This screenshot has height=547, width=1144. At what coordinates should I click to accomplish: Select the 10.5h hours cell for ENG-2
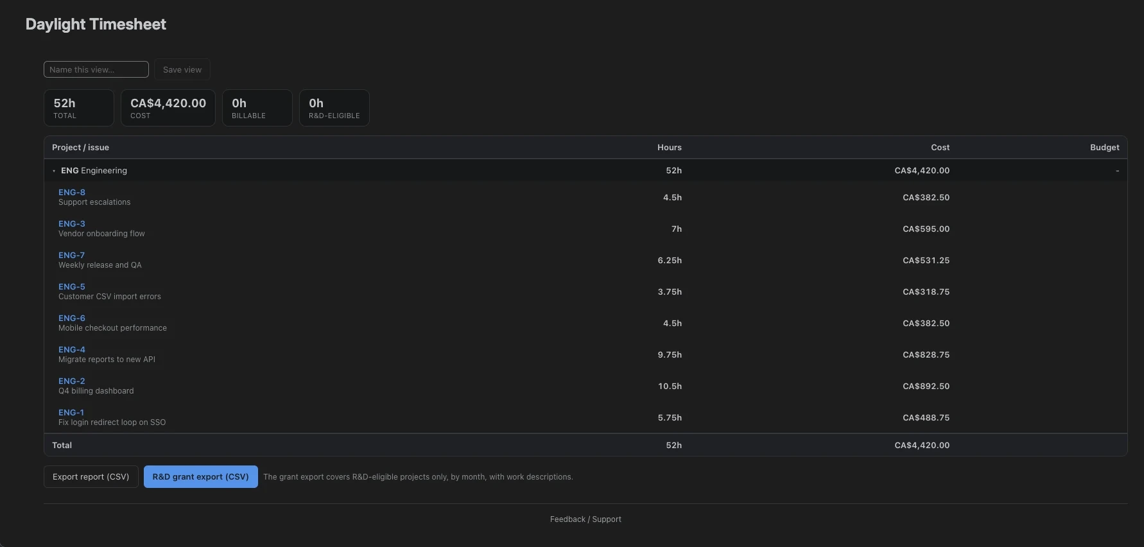(x=670, y=386)
